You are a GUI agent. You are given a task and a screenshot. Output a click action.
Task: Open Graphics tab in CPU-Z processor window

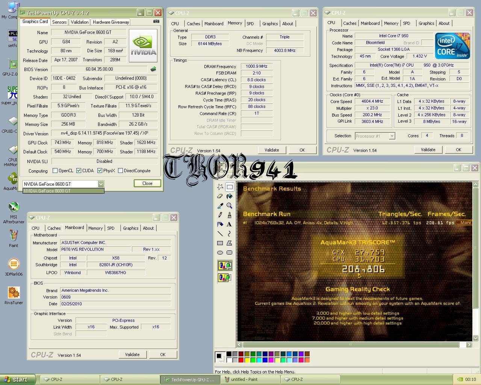click(427, 23)
